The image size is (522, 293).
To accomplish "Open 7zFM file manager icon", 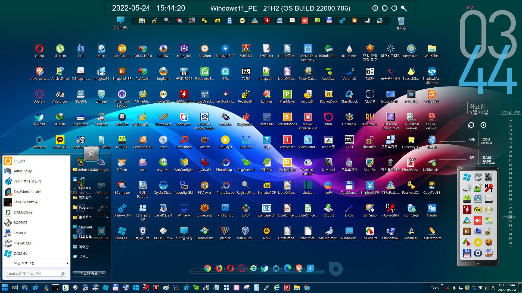I will (x=246, y=74).
